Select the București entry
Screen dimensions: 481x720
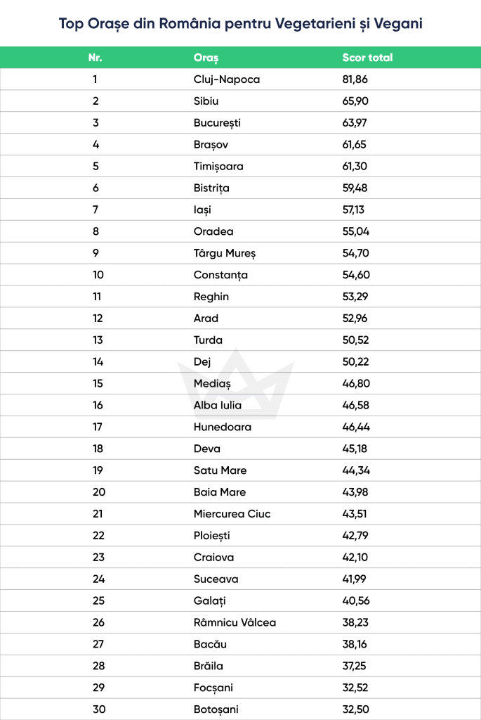point(217,123)
